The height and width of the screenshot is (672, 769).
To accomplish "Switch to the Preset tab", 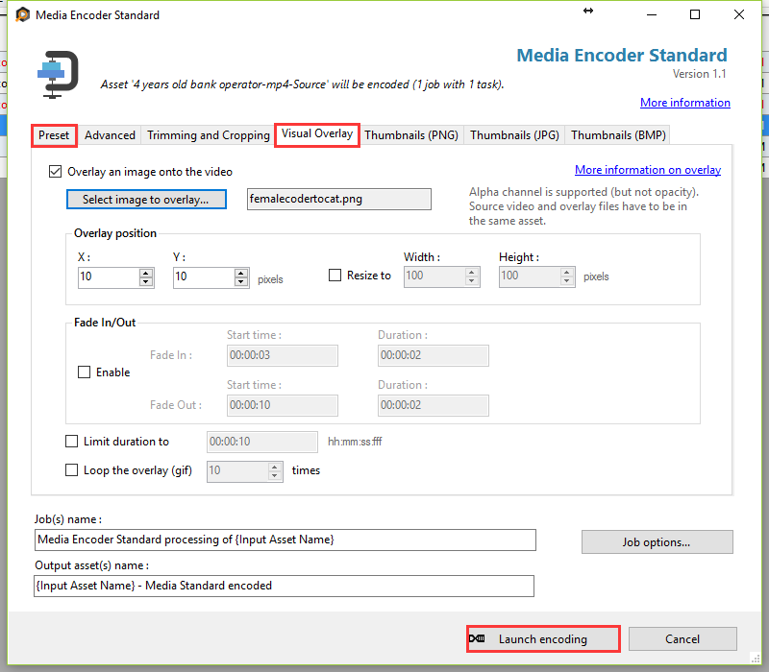I will point(54,135).
